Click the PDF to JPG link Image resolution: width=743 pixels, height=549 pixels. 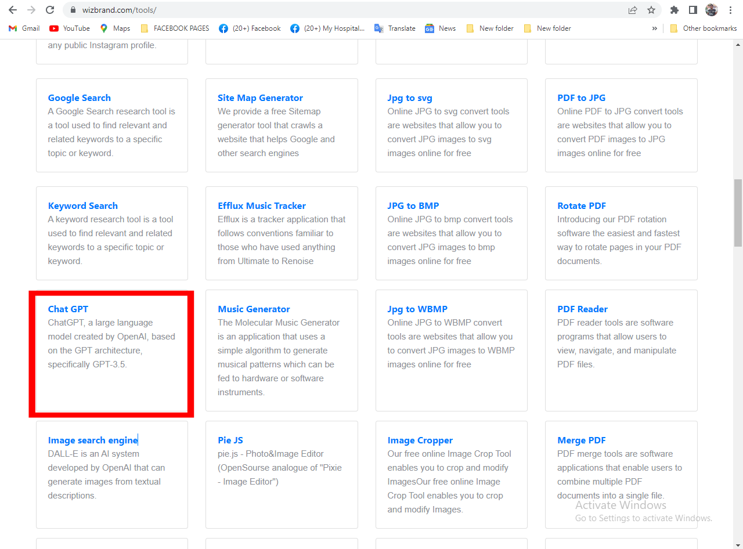pyautogui.click(x=581, y=97)
